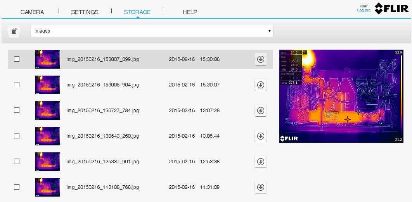412x202 pixels.
Task: Download img_20150216_153005_904.jpg
Action: (261, 85)
